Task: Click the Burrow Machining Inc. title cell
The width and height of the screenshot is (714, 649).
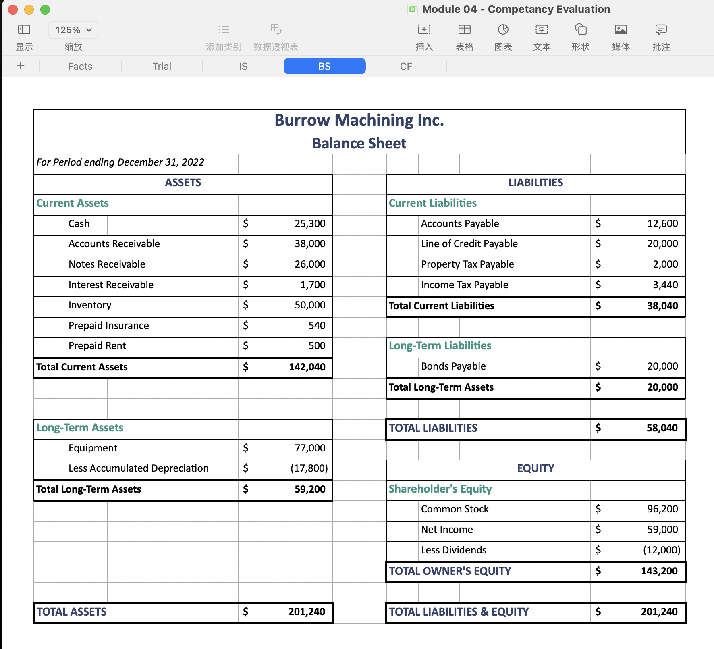Action: 359,121
